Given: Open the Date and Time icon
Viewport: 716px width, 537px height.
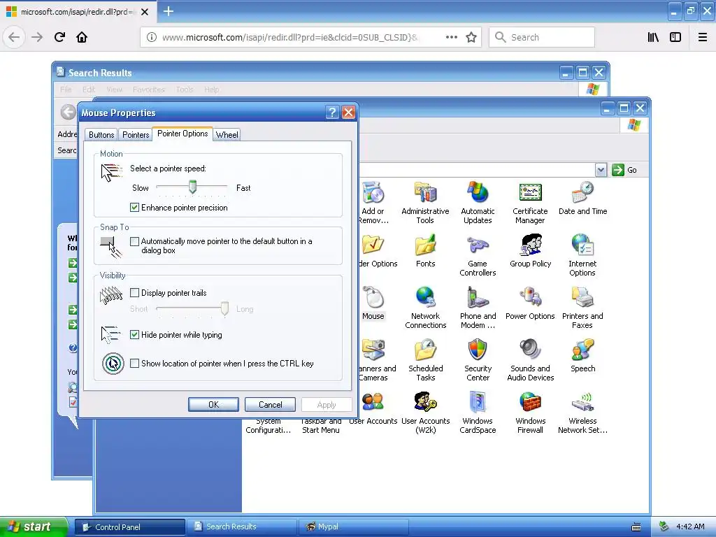Looking at the screenshot, I should [x=582, y=198].
